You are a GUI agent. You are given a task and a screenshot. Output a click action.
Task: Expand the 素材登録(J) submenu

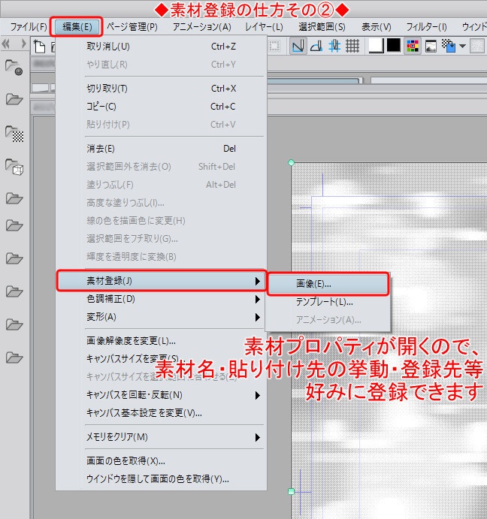(x=162, y=281)
